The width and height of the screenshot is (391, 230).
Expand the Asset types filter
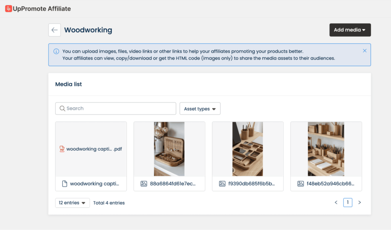pos(200,109)
